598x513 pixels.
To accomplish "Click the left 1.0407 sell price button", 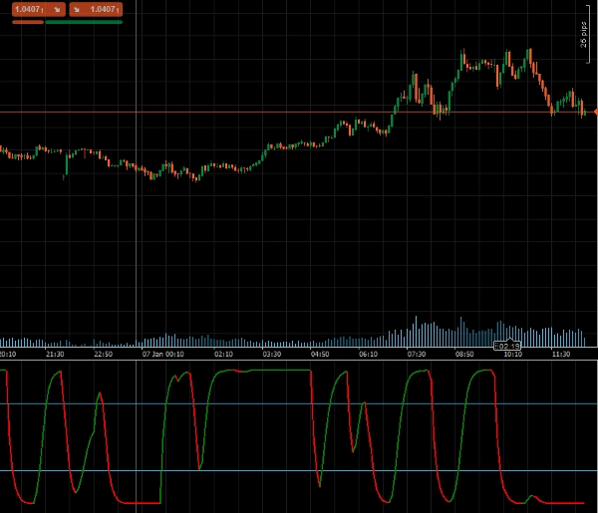I will 30,9.
